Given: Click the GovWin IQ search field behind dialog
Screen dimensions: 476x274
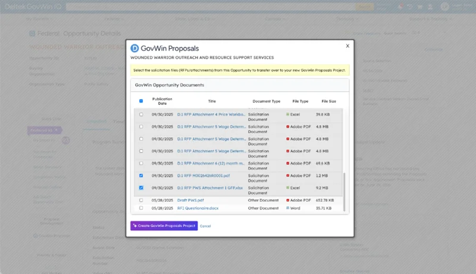Looking at the screenshot, I should pyautogui.click(x=211, y=7).
